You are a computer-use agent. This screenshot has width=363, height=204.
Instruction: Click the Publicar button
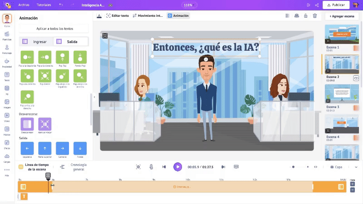[x=336, y=5]
